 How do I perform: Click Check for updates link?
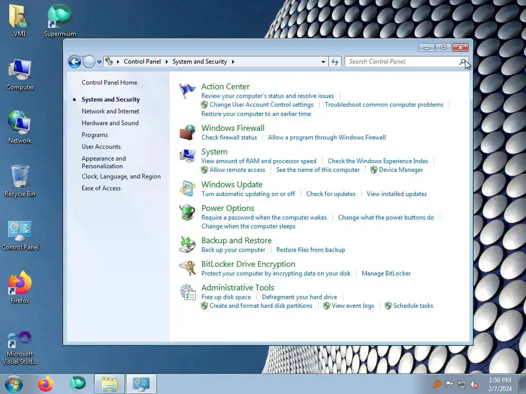point(331,193)
